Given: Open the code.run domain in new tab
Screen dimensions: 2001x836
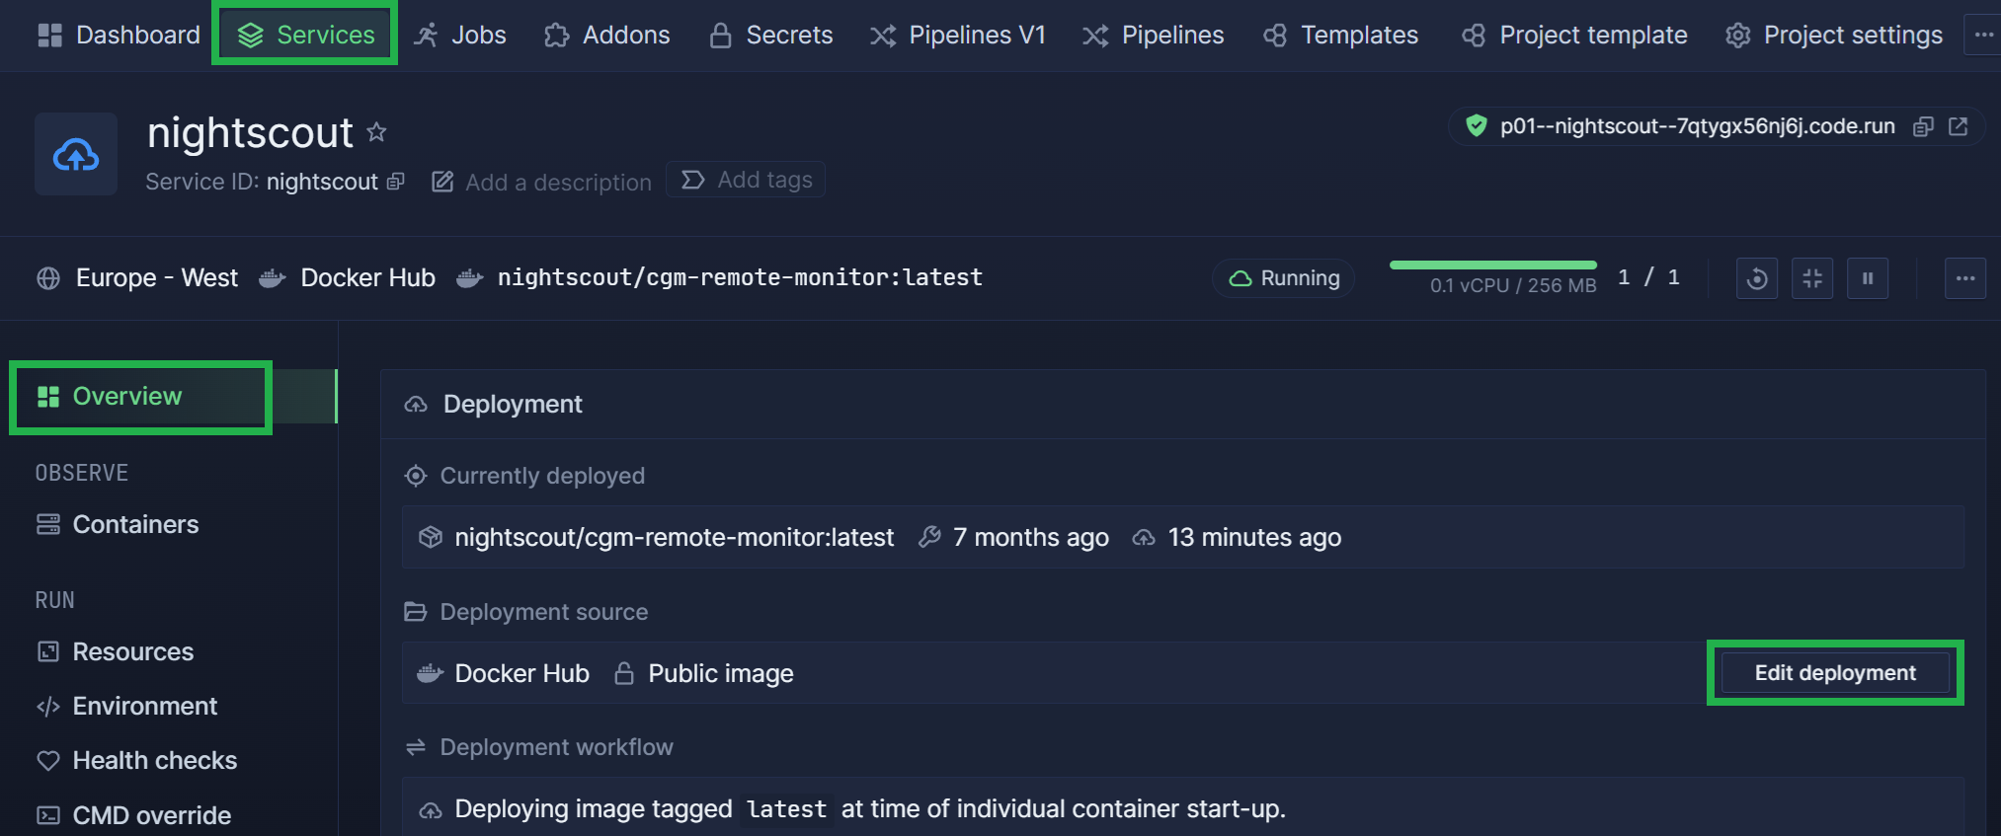Looking at the screenshot, I should [1959, 126].
